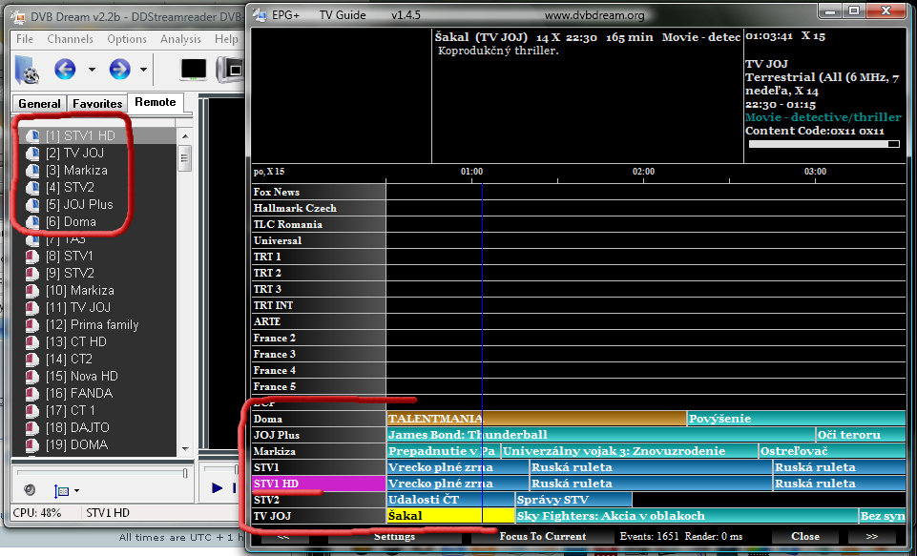Screen dimensions: 917x556
Task: Click the EPG+ window title icon
Action: [260, 15]
